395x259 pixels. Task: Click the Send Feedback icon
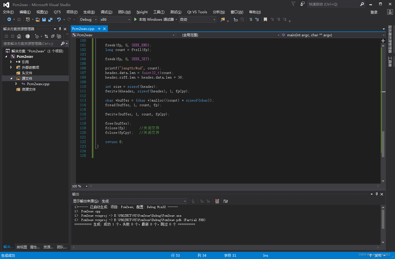pyautogui.click(x=302, y=4)
